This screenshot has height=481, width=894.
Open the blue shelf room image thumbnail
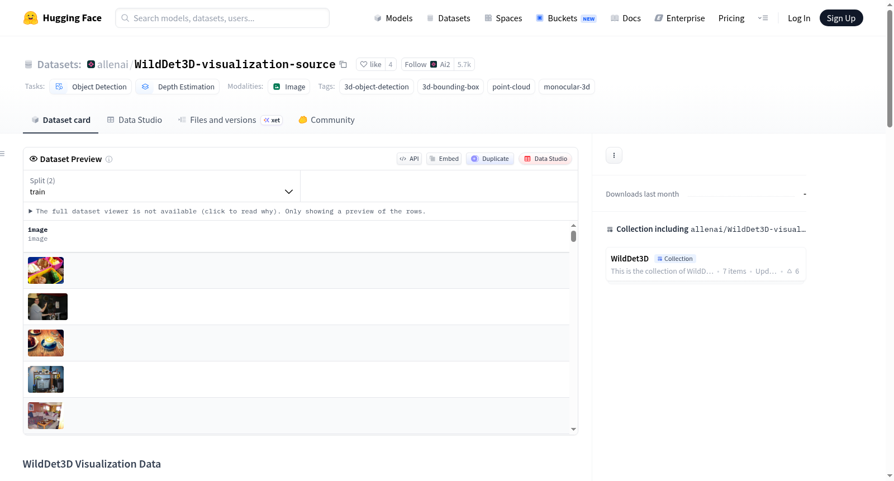46,379
